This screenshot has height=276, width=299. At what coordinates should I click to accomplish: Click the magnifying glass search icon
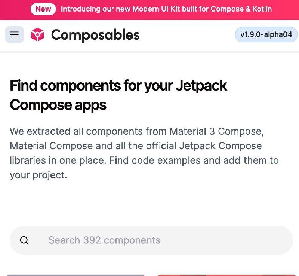tap(24, 240)
